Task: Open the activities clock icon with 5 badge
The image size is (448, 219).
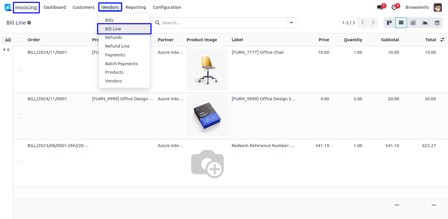Action: click(394, 7)
